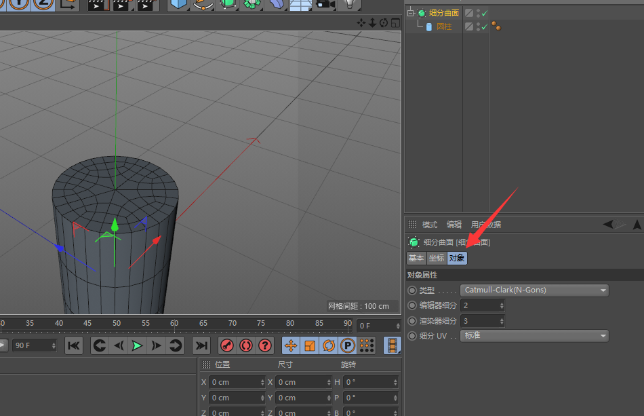Screen dimensions: 644x416
Task: Open the 细分 UV 标准 dropdown
Action: pyautogui.click(x=534, y=335)
